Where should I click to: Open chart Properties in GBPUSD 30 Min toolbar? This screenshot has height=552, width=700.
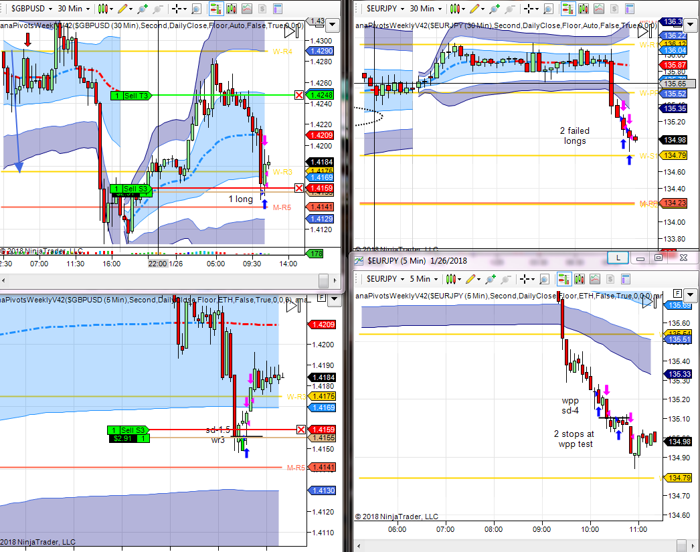click(278, 9)
